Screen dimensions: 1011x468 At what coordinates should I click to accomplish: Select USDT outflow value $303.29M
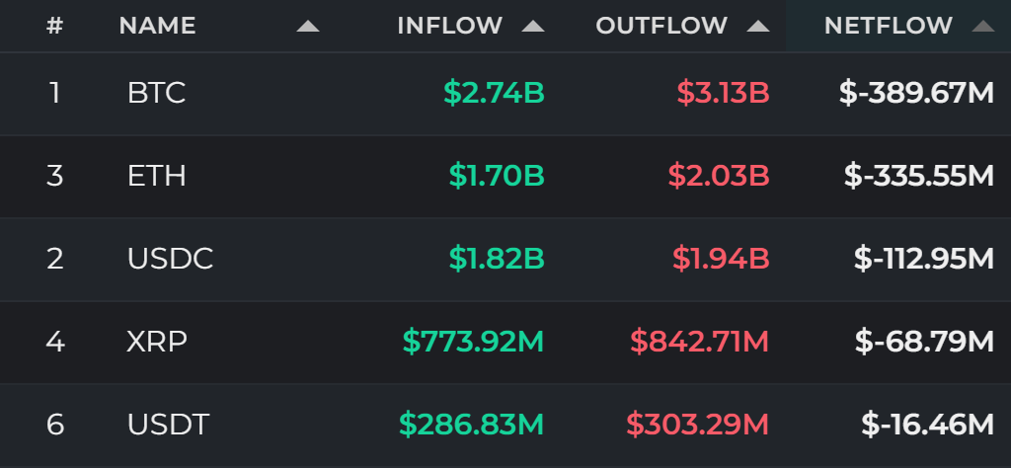tap(698, 425)
